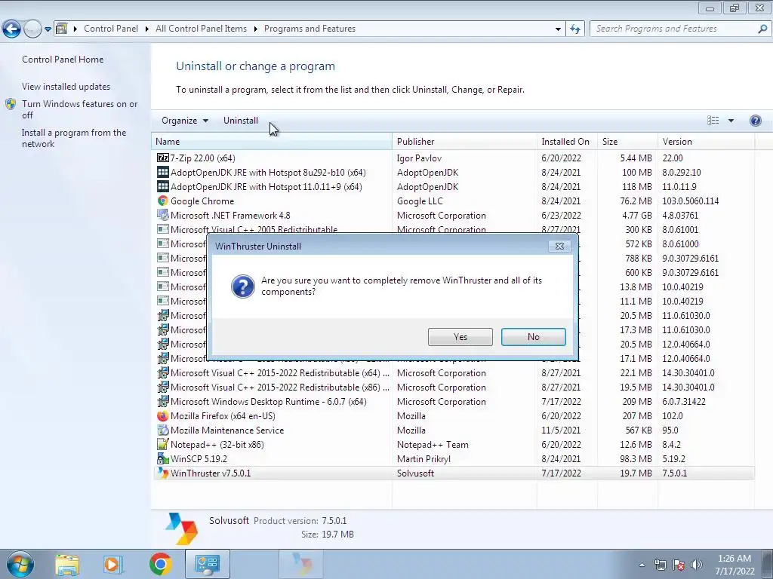Select Control Panel breadcrumb
This screenshot has height=579, width=773.
pos(111,29)
